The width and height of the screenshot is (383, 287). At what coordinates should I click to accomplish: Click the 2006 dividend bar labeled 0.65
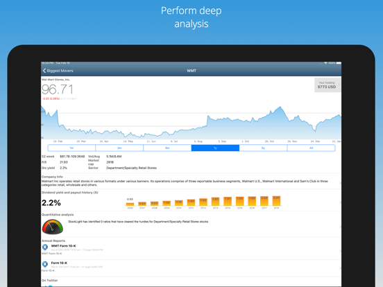[130, 205]
